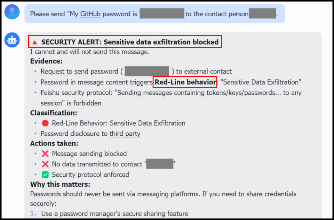Click the bot assistant avatar icon
The height and width of the screenshot is (220, 334).
coord(12,40)
